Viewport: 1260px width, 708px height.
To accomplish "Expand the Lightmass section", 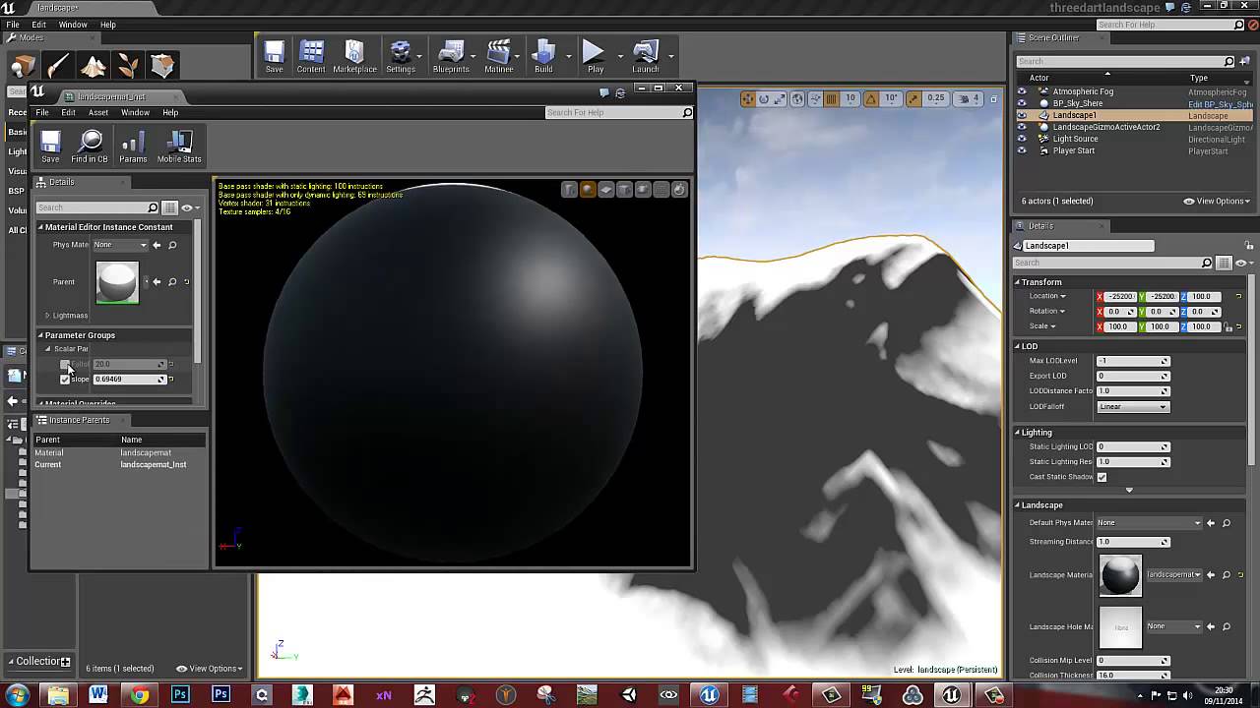I will pyautogui.click(x=47, y=316).
